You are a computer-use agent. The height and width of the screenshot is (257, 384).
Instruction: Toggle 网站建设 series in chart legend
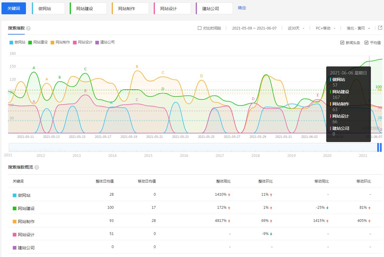pyautogui.click(x=38, y=42)
